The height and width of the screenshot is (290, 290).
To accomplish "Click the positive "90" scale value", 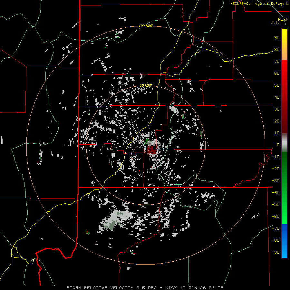I will (277, 38).
